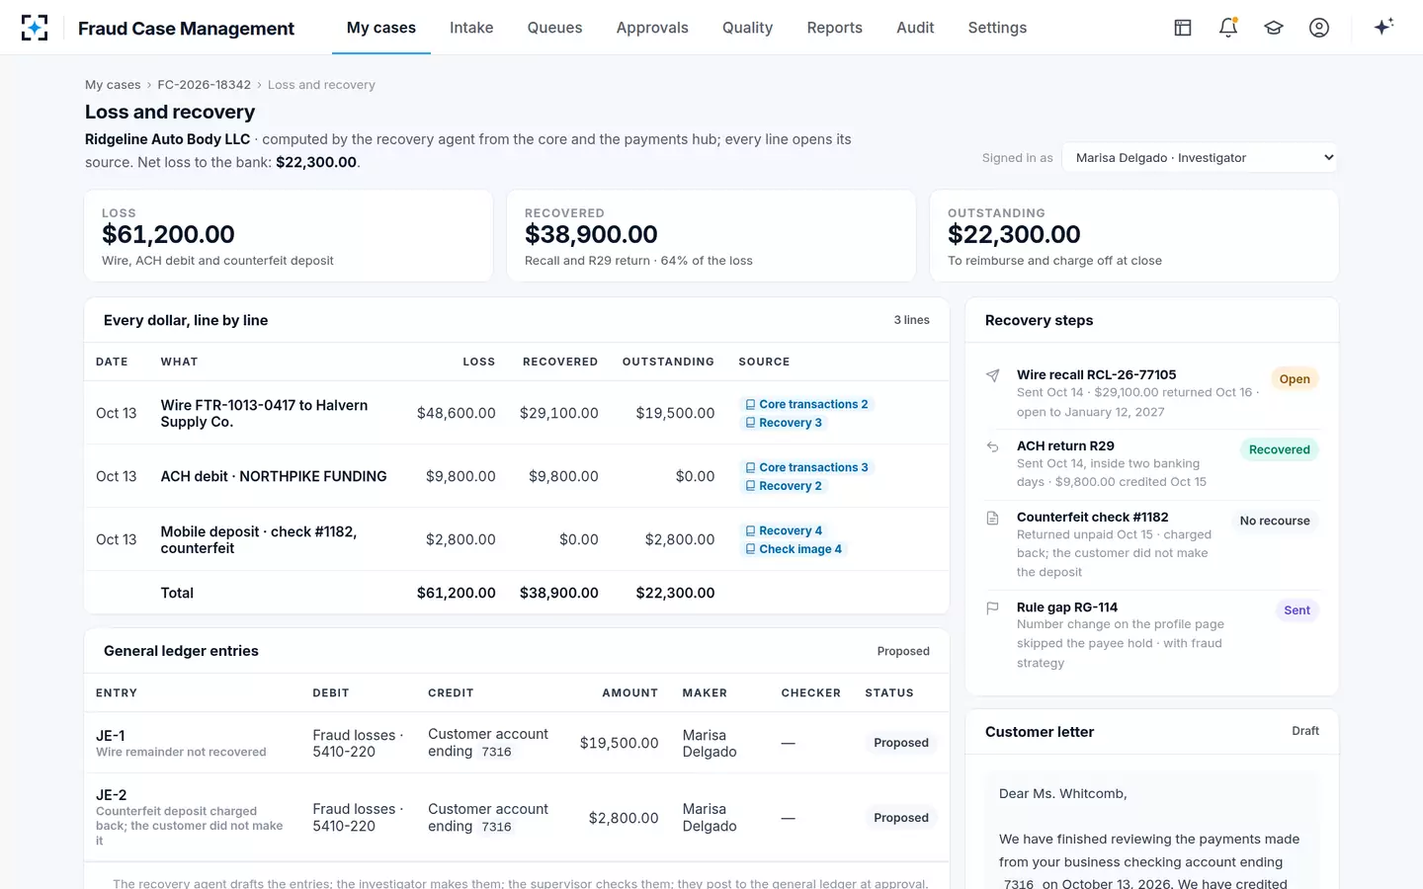Screen dimensions: 1423x889
Task: Click the Proposed status of JE-2
Action: tap(900, 818)
